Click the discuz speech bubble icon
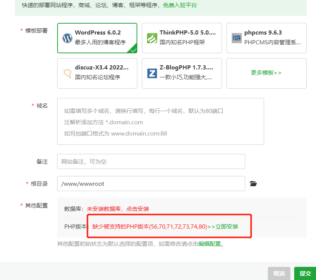 [x=67, y=73]
